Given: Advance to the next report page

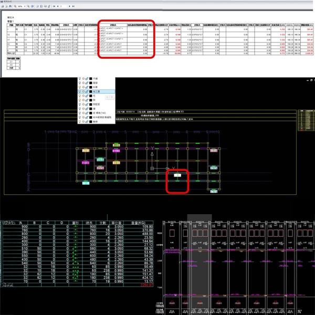Looking at the screenshot, I should pyautogui.click(x=69, y=6).
